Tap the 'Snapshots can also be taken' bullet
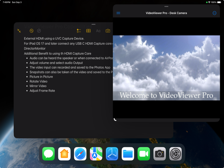The width and height of the screenshot is (224, 168). [x=71, y=72]
